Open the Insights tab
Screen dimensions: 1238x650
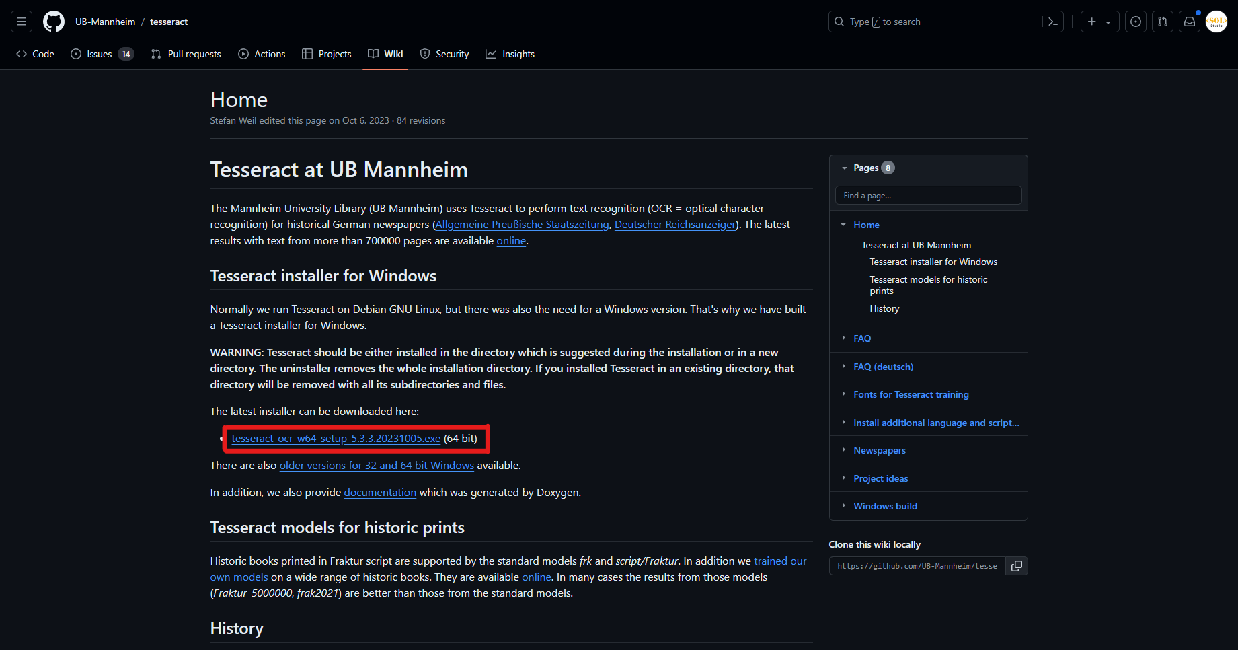coord(510,54)
